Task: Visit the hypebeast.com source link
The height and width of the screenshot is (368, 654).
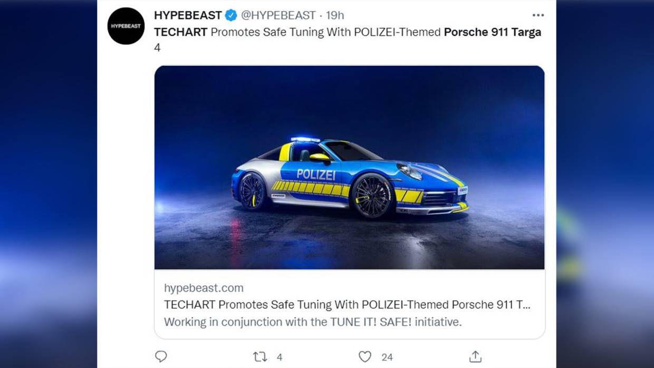Action: tap(203, 288)
